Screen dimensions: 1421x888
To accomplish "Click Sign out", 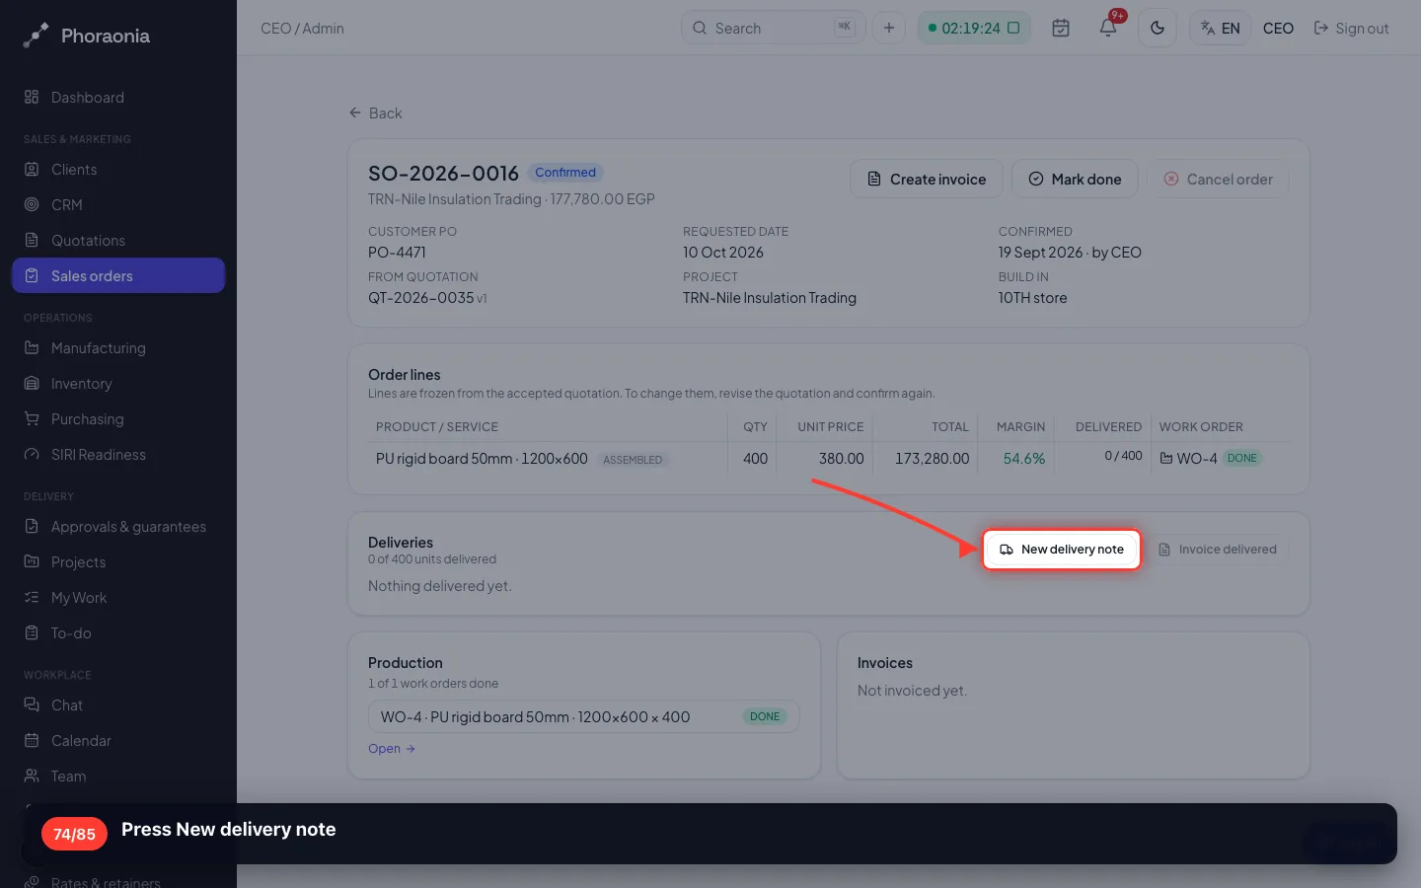I will click(1351, 29).
